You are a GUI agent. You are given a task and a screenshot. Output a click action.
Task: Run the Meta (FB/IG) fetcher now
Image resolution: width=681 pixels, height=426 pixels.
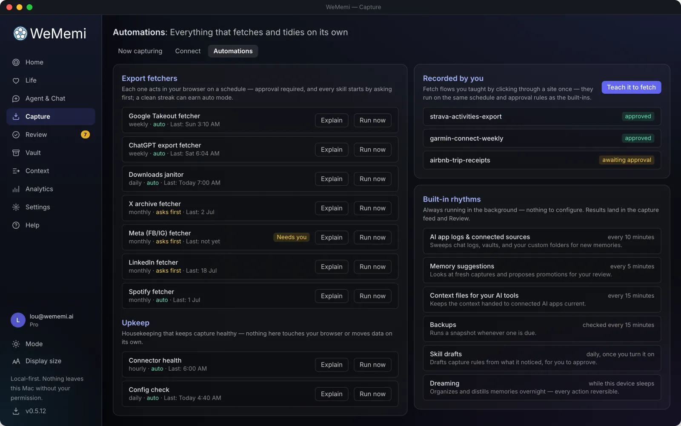tap(372, 238)
